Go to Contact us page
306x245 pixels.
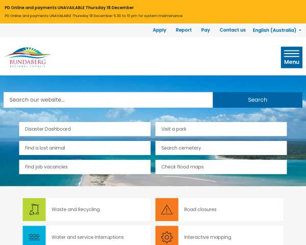tap(233, 30)
